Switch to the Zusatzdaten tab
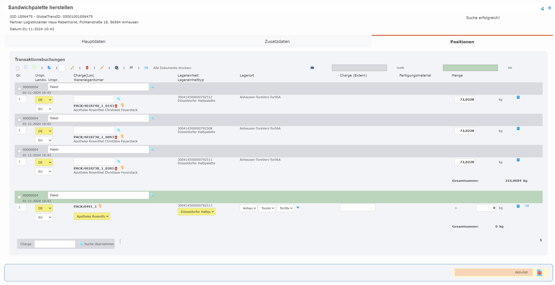This screenshot has width=555, height=285. coord(277,42)
